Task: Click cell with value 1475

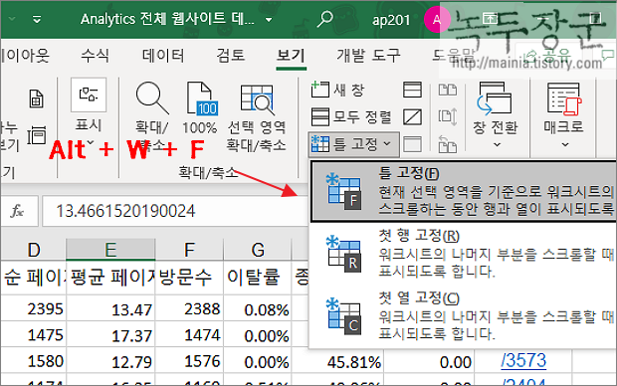Action: click(x=34, y=335)
